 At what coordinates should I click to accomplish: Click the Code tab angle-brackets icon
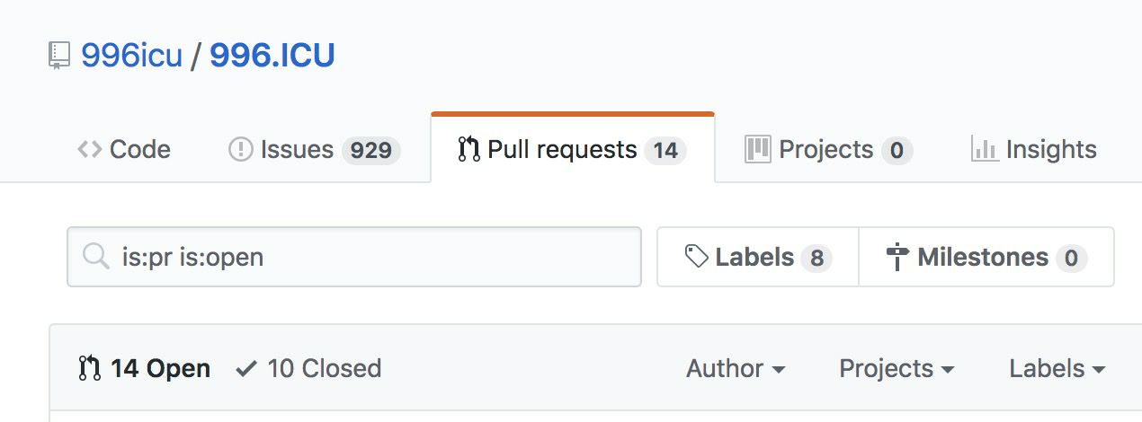pos(89,149)
